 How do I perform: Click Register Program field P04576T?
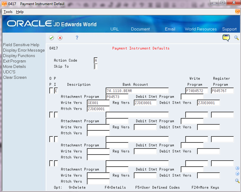pyautogui.click(x=223, y=91)
